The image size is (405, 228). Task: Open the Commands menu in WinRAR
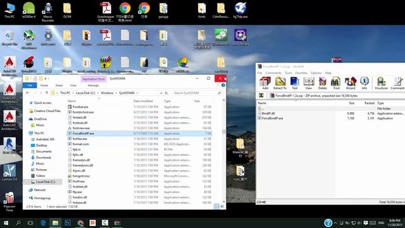[273, 73]
